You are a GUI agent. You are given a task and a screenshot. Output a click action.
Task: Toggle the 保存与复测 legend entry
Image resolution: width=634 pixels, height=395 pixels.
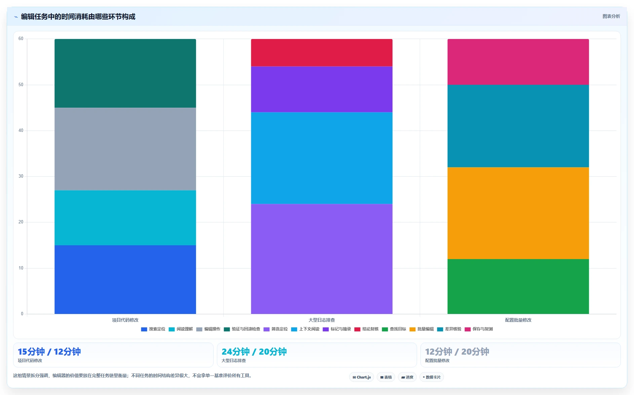pos(479,329)
